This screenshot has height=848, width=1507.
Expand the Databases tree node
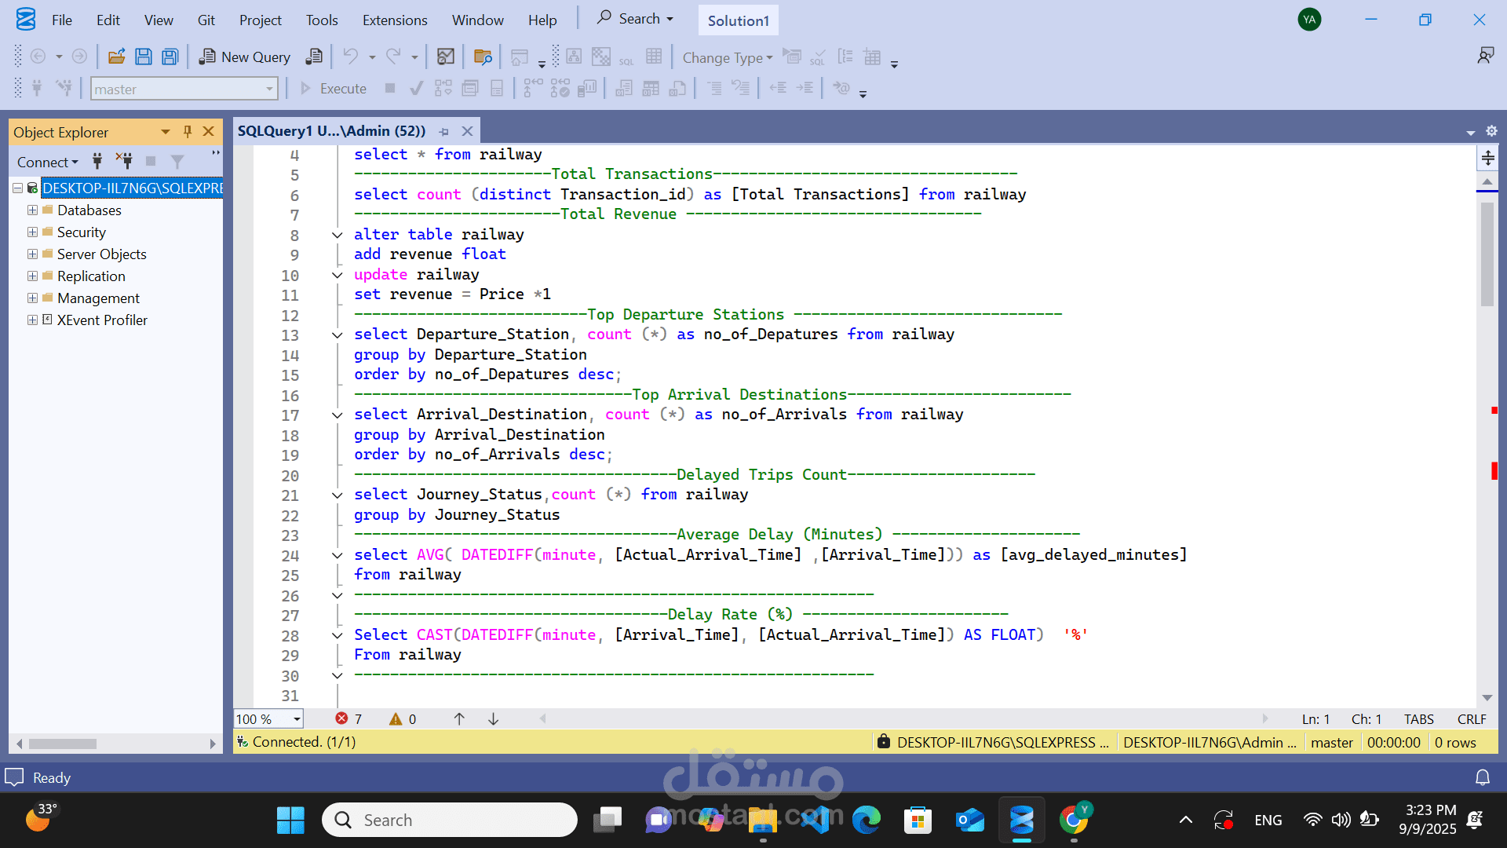tap(32, 210)
